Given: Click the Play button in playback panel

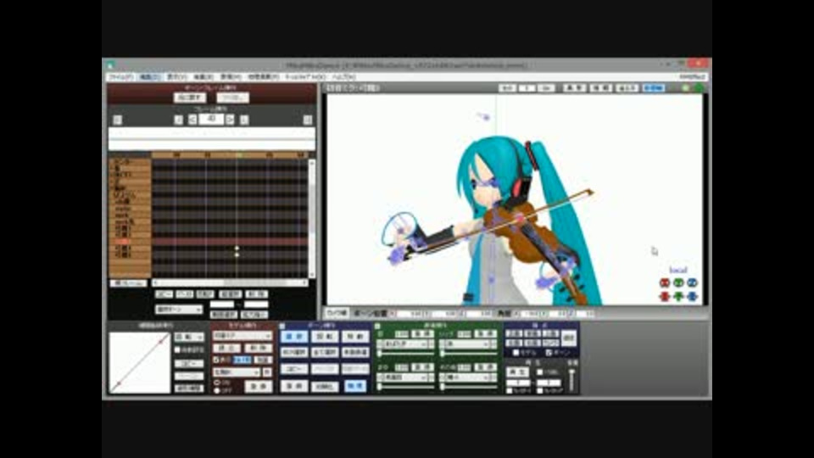Looking at the screenshot, I should click(x=517, y=372).
